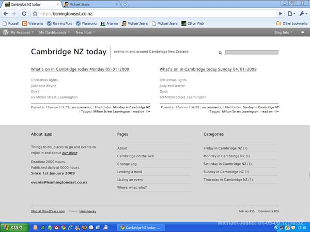This screenshot has width=310, height=232.
Task: Expand the My Account menu
Action: [22, 32]
